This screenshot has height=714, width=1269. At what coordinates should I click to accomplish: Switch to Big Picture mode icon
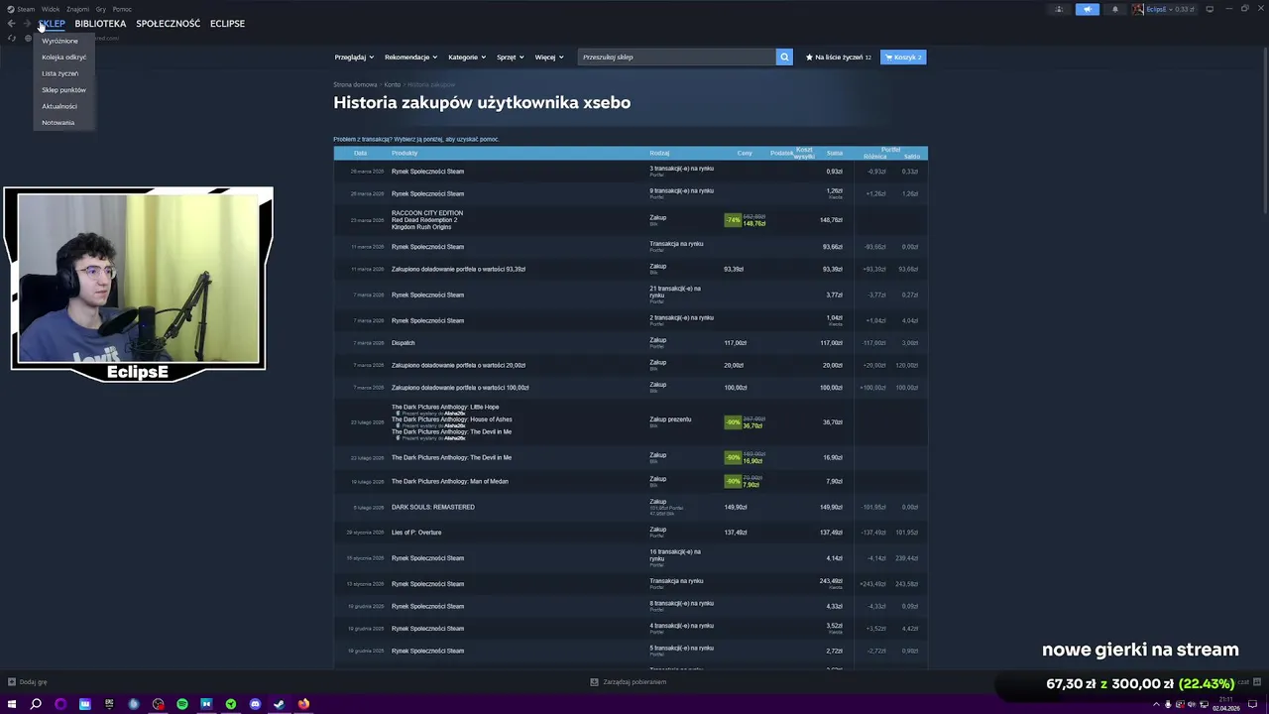pos(1210,9)
